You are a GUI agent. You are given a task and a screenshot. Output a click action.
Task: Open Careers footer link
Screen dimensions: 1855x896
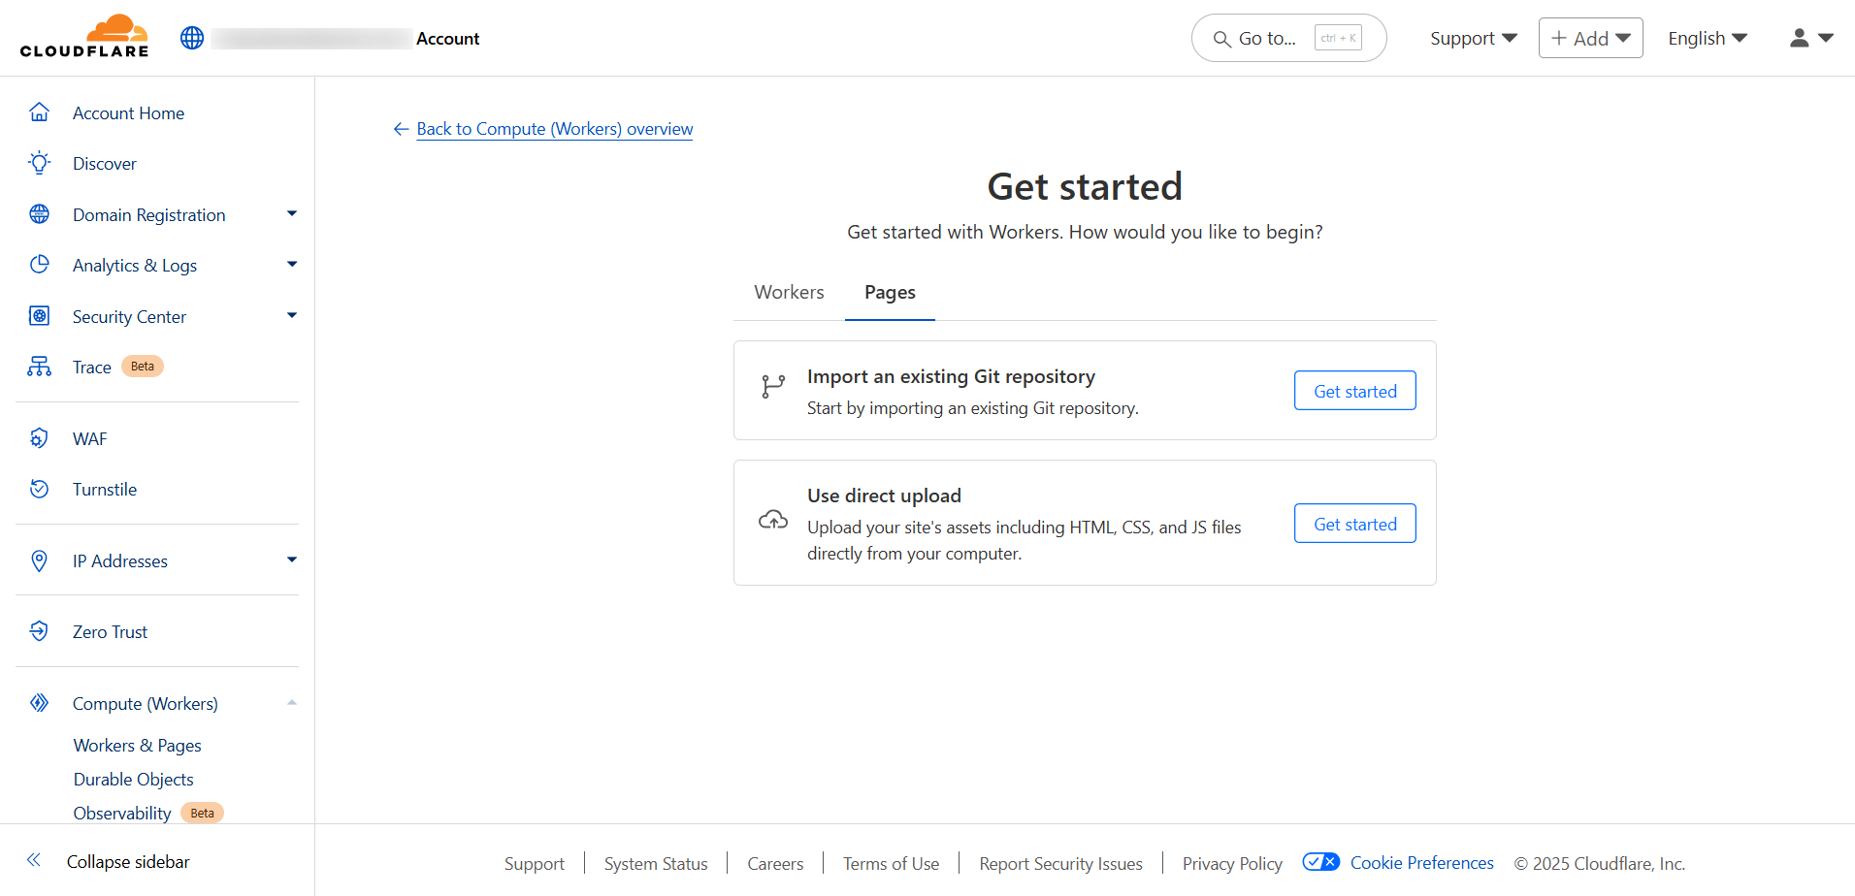coord(775,863)
